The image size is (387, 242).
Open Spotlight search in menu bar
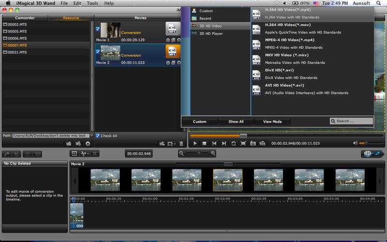tap(378, 3)
